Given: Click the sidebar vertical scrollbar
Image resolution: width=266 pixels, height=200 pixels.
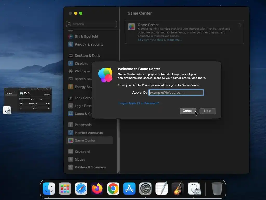Looking at the screenshot, I should tap(118, 146).
